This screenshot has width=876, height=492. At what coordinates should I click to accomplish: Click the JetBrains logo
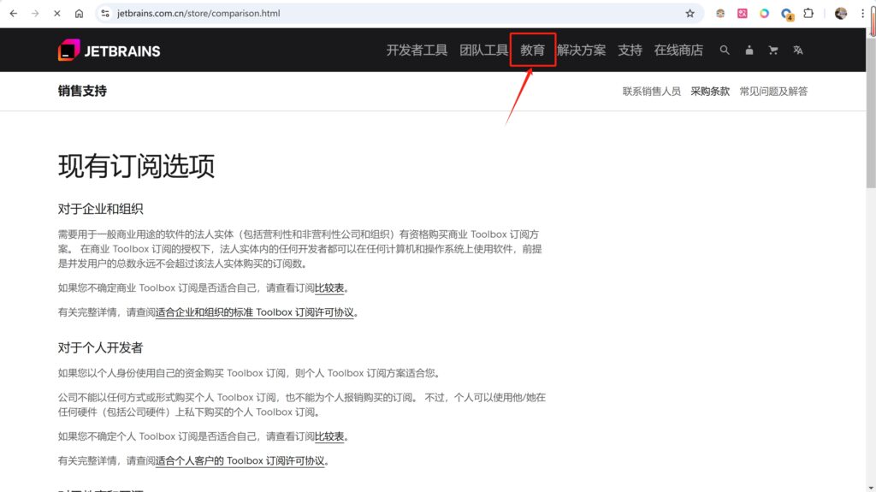click(109, 50)
